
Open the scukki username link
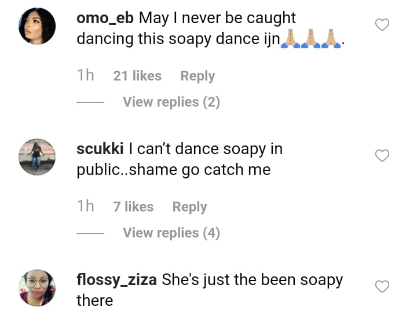tap(100, 149)
